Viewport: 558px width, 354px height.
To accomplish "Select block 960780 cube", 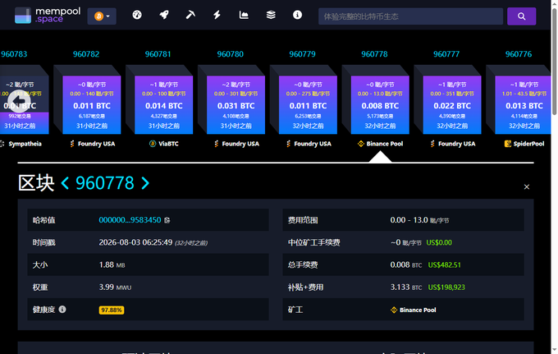I will coord(236,105).
